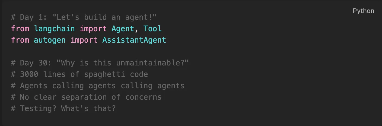Click the word "concerns"
This screenshot has height=126, width=382.
coord(143,97)
